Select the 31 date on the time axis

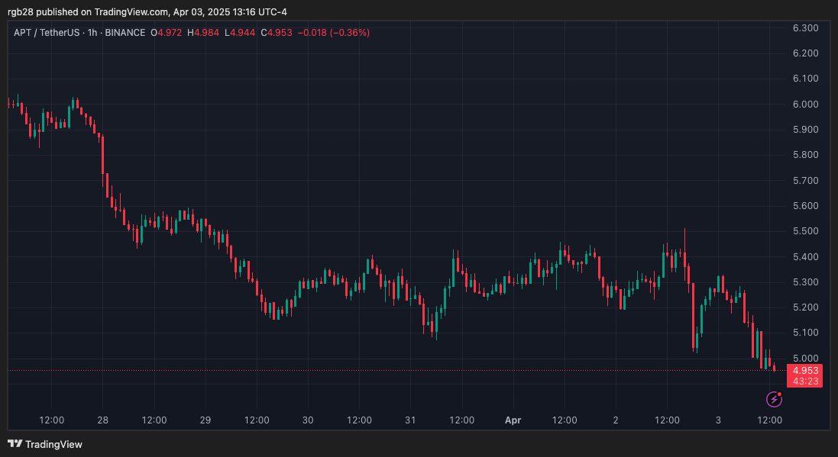point(410,420)
